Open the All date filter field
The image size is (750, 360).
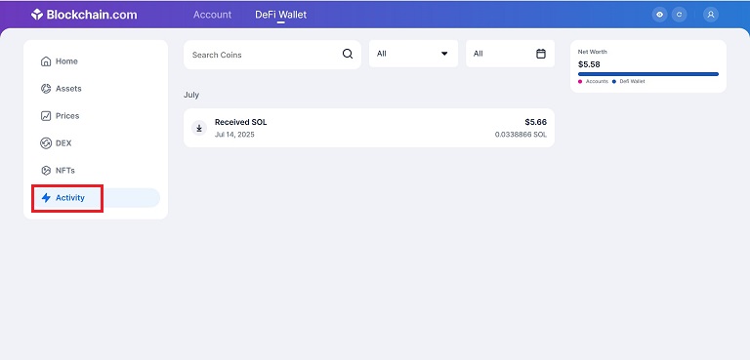[510, 54]
